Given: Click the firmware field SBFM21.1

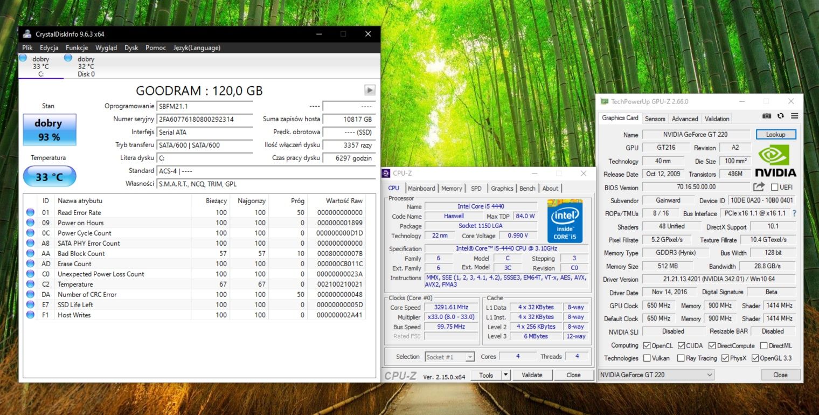Looking at the screenshot, I should (205, 106).
